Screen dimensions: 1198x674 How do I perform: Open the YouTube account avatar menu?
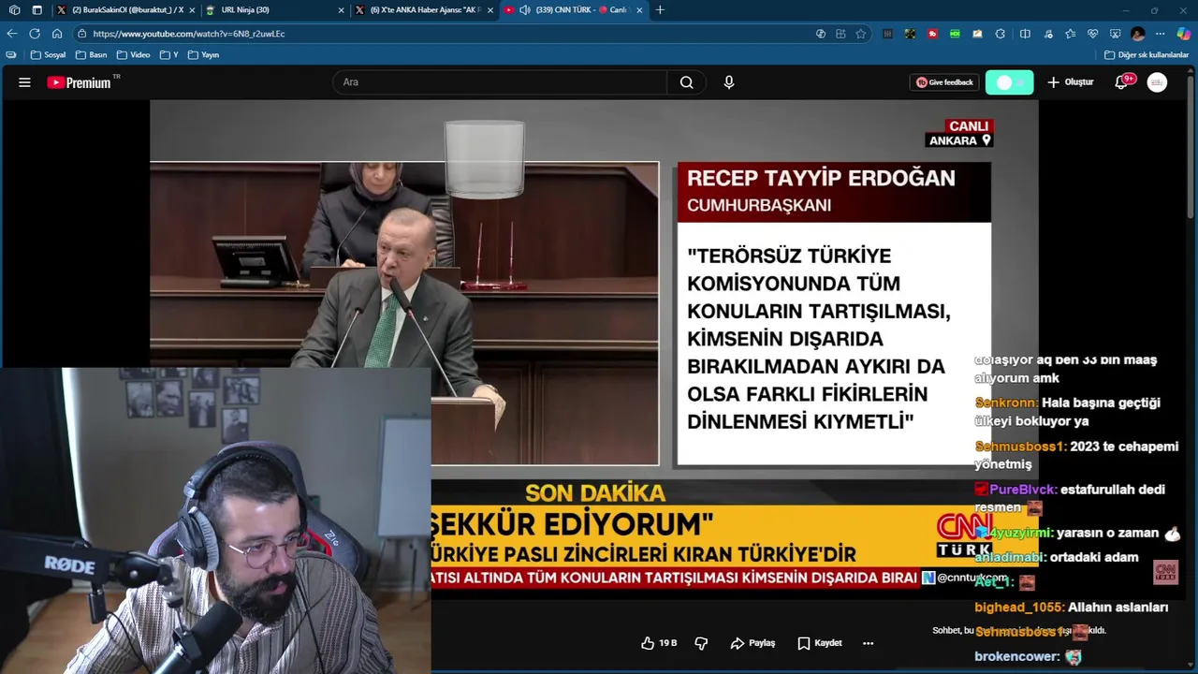(1157, 82)
